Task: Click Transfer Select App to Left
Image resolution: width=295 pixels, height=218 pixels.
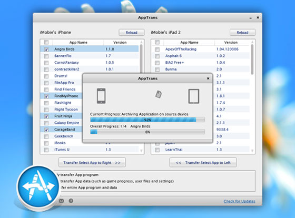Action: (203, 163)
